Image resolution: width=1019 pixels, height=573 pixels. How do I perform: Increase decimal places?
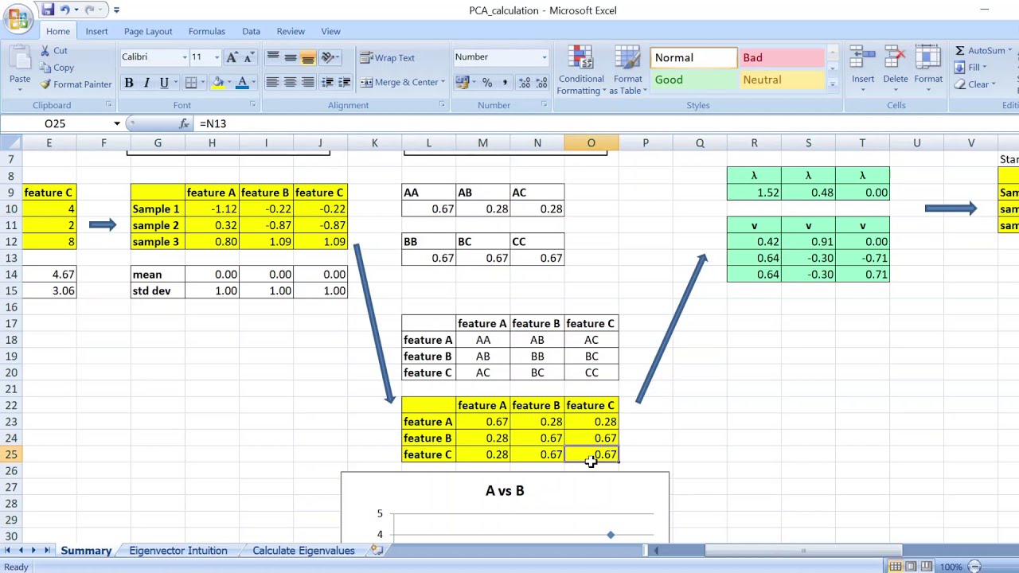click(x=525, y=83)
